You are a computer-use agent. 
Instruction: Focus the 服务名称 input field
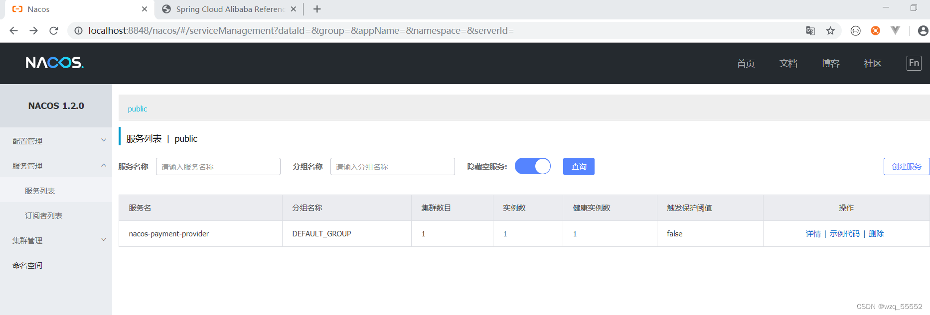[218, 167]
